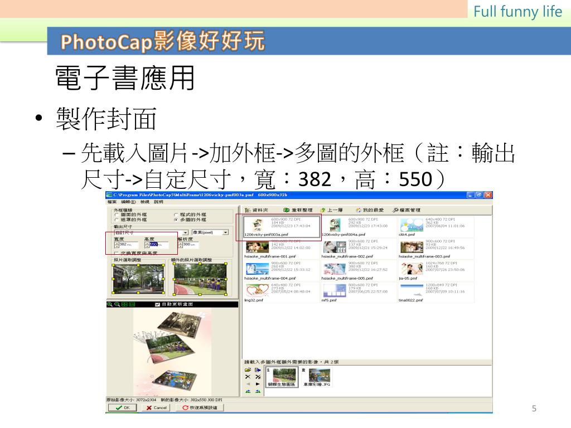The height and width of the screenshot is (428, 571).
Task: Click the Cancel button
Action: (157, 407)
